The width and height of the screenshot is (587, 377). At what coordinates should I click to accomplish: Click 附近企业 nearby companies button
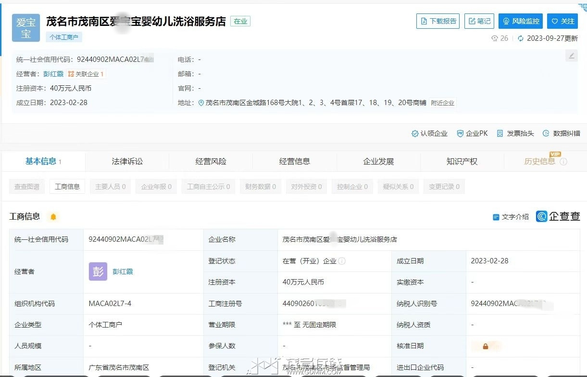click(443, 103)
